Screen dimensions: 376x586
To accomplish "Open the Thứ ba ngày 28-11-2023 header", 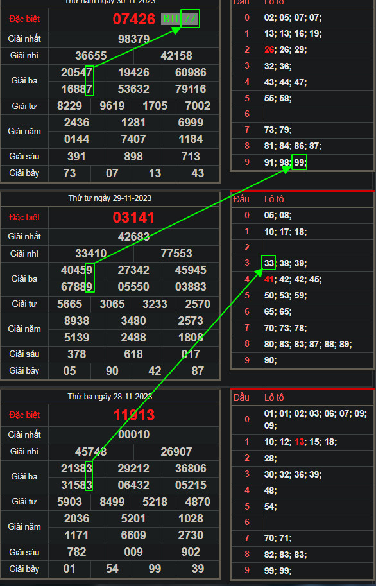I will tap(110, 396).
